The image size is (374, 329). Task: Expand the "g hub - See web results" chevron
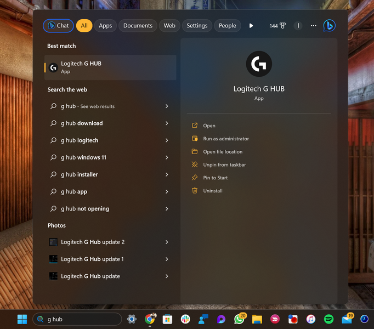pos(167,106)
